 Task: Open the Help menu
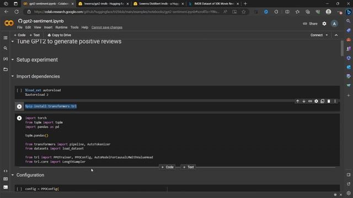[x=84, y=28]
